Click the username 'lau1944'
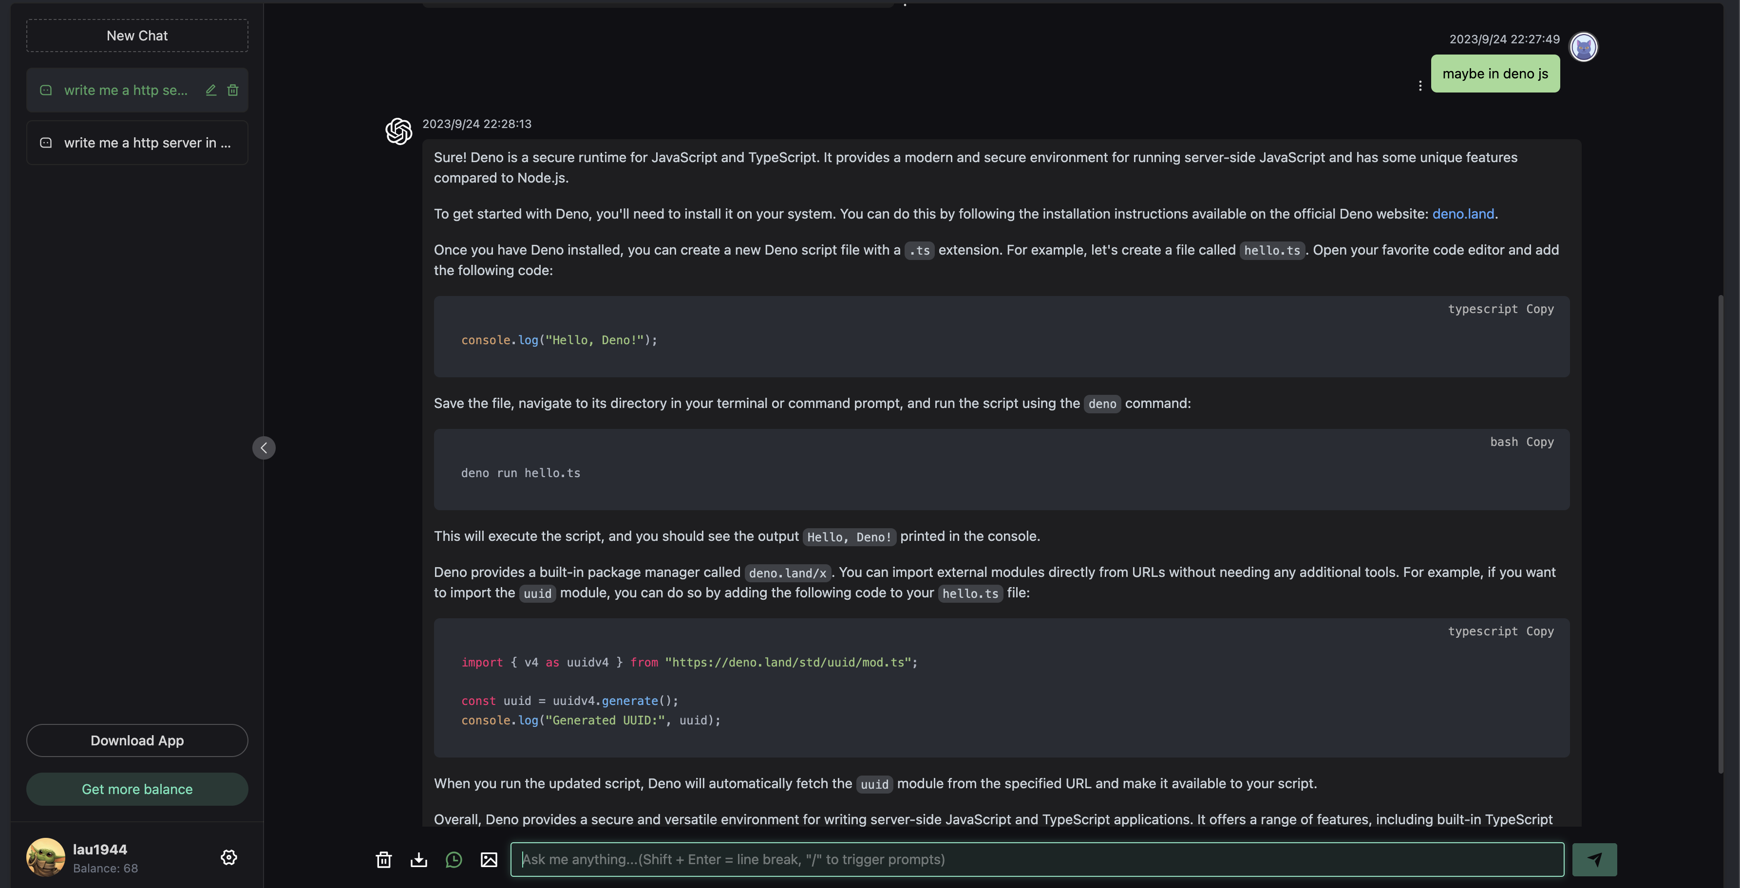This screenshot has width=1740, height=888. tap(100, 850)
